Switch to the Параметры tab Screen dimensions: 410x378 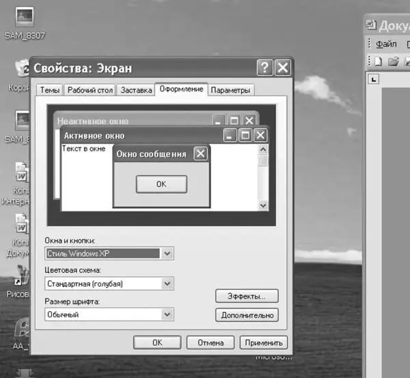tap(230, 90)
